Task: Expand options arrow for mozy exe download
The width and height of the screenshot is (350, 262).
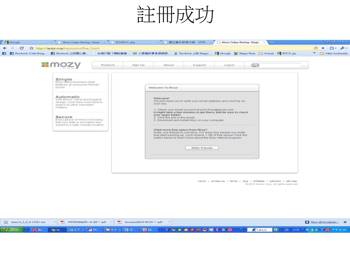Action: point(55,222)
